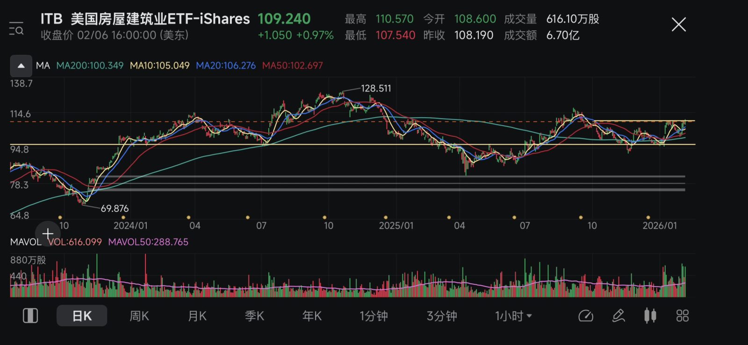The width and height of the screenshot is (748, 345).
Task: Tap the MA10:105.049 indicator label
Action: (160, 66)
